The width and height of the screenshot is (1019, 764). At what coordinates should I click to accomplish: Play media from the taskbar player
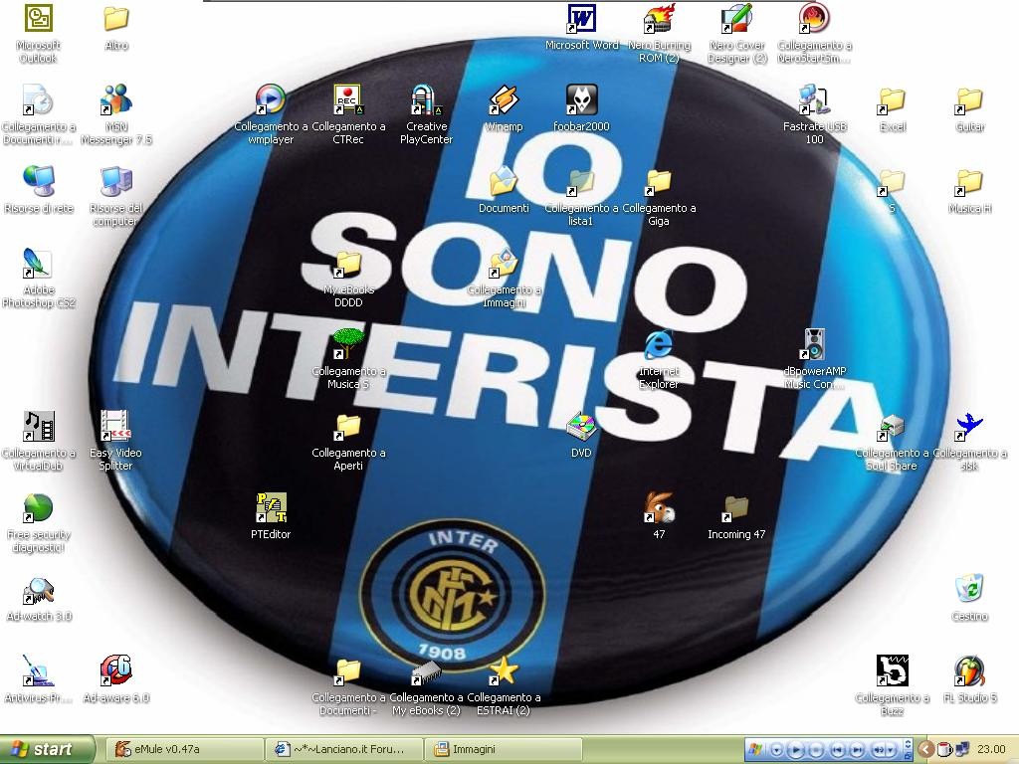(x=796, y=750)
